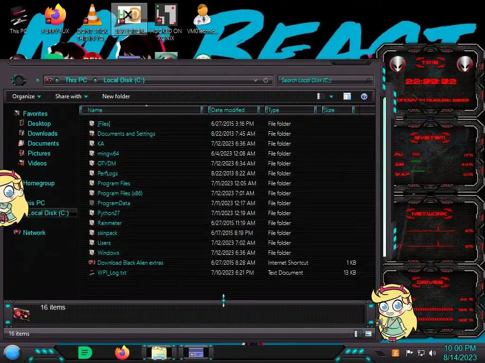Select Local Disk (C:) in navigation pane
Viewport: 485px width, 363px height.
tap(49, 213)
